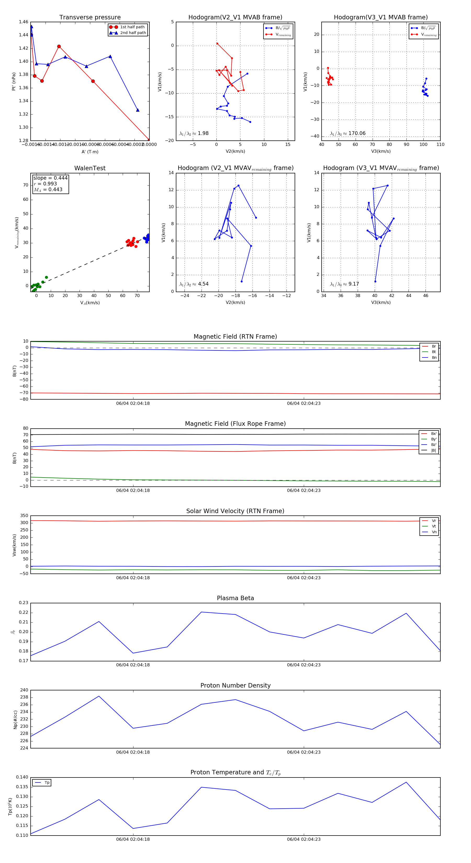Select the 'slope = 0.444' text
The width and height of the screenshot is (471, 863).
pos(50,178)
